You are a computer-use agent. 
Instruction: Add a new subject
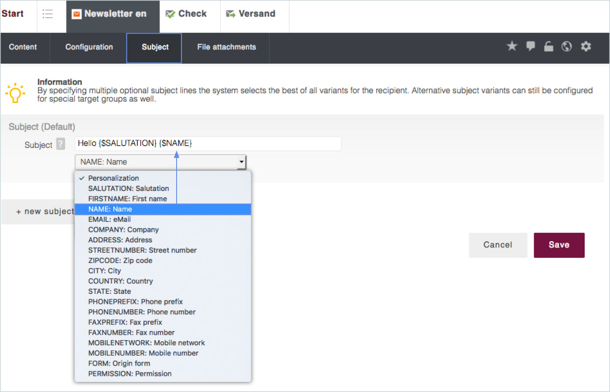44,211
